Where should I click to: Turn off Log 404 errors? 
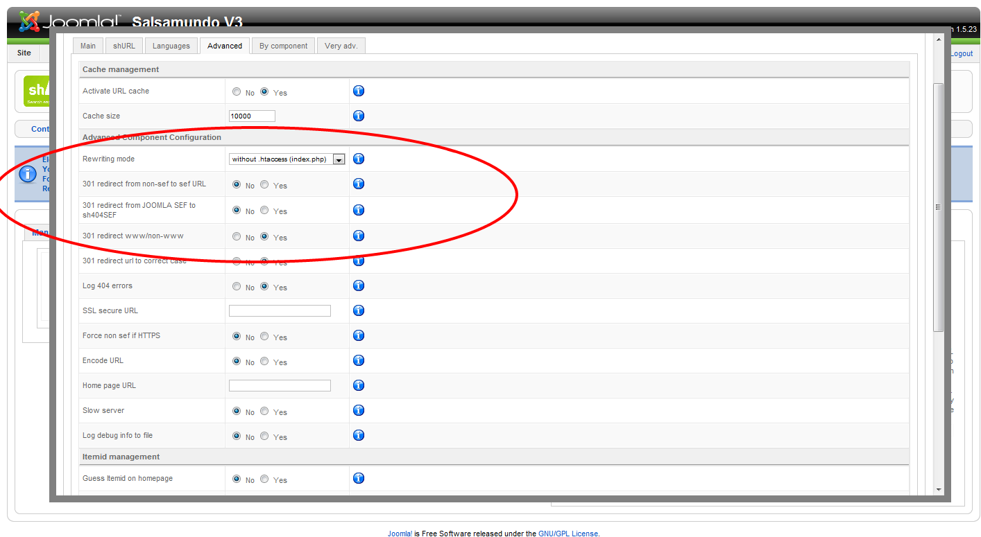[x=237, y=286]
